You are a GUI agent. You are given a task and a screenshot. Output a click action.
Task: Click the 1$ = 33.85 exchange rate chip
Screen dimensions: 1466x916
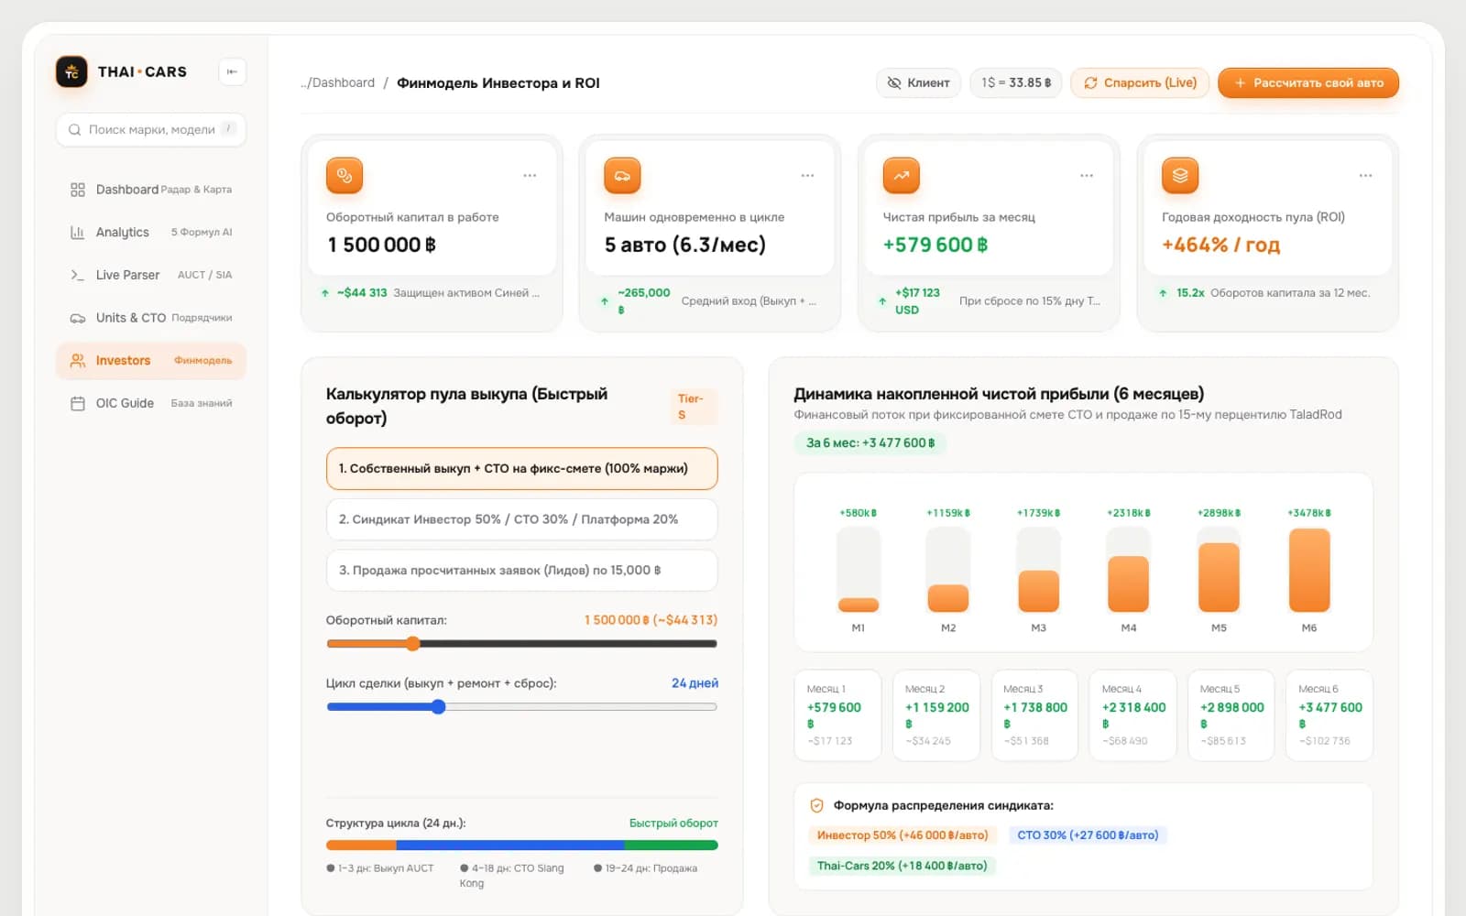(x=1016, y=82)
